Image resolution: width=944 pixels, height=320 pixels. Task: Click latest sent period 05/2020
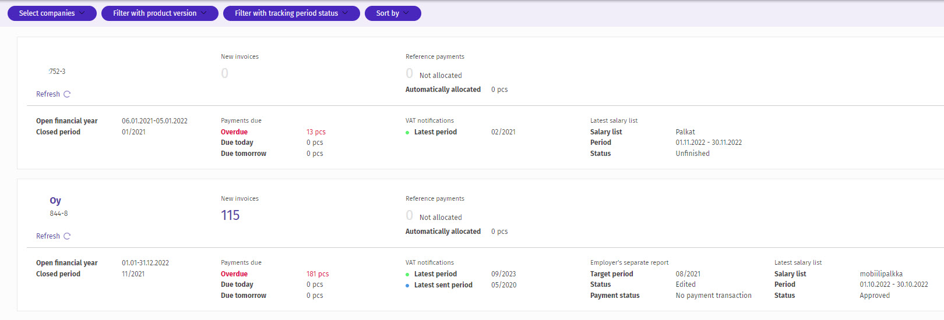(x=503, y=285)
